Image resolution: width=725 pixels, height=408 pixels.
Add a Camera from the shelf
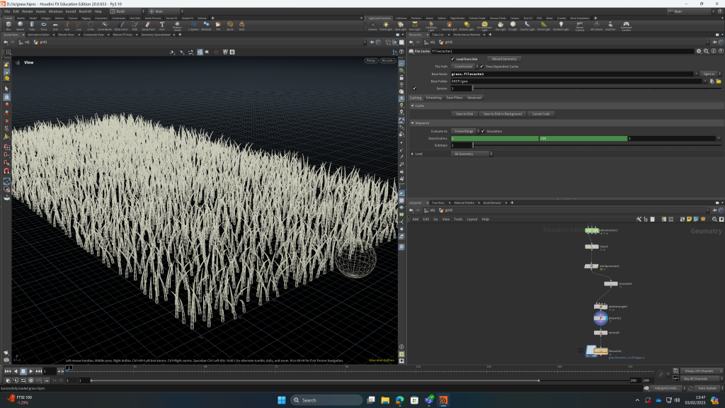coord(372,26)
